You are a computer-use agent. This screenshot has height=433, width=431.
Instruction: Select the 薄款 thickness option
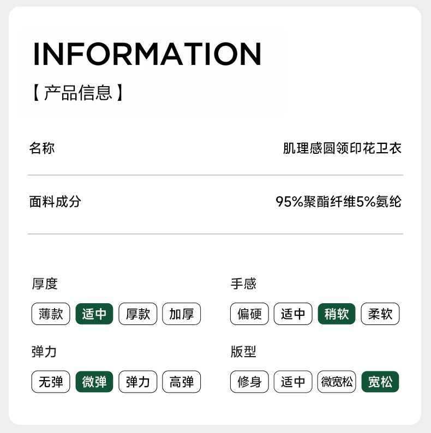point(51,314)
